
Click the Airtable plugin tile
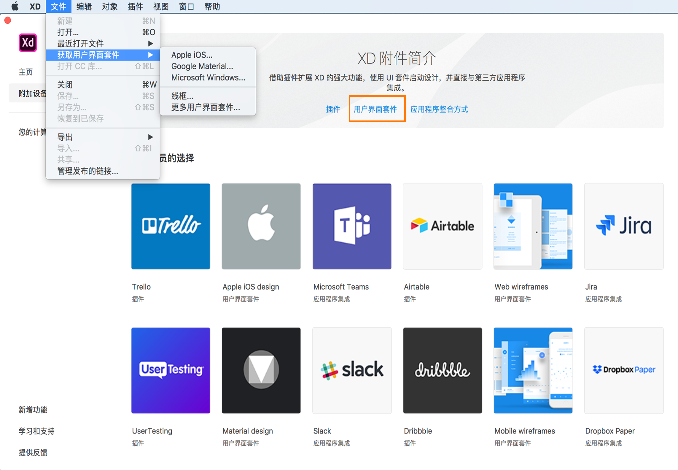[442, 226]
